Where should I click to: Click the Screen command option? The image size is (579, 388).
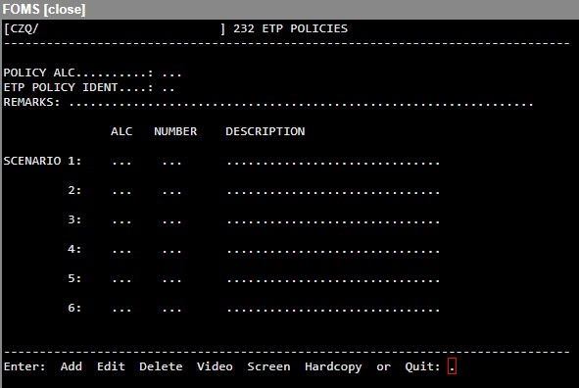(268, 366)
